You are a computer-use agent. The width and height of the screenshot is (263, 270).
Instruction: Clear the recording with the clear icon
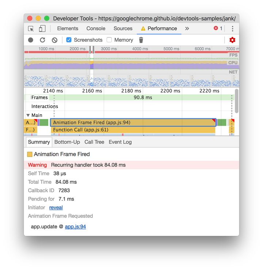[x=54, y=40]
